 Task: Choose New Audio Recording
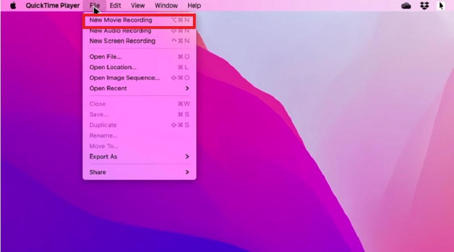139,31
